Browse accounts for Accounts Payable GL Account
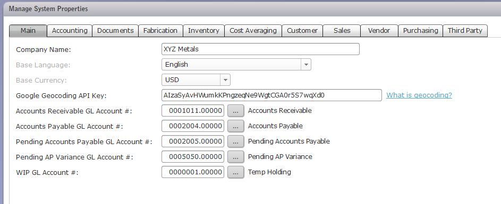This screenshot has width=501, height=204. 235,126
